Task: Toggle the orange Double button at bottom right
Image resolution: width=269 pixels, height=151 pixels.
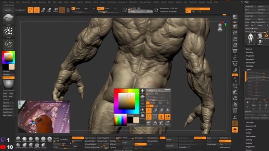Action: click(225, 141)
